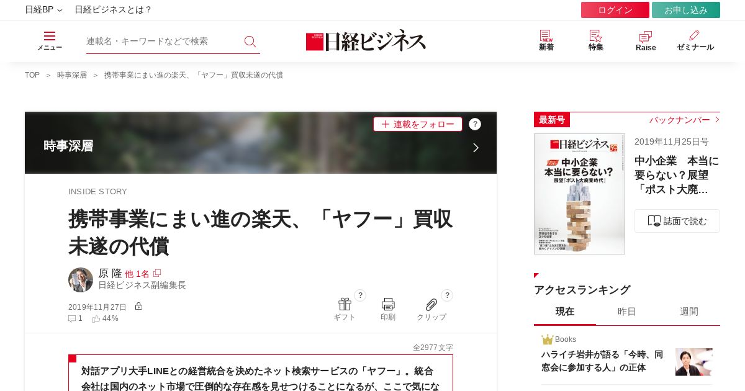Open the magazine cover thumbnail
Screen dimensions: 745x391
pyautogui.click(x=579, y=194)
